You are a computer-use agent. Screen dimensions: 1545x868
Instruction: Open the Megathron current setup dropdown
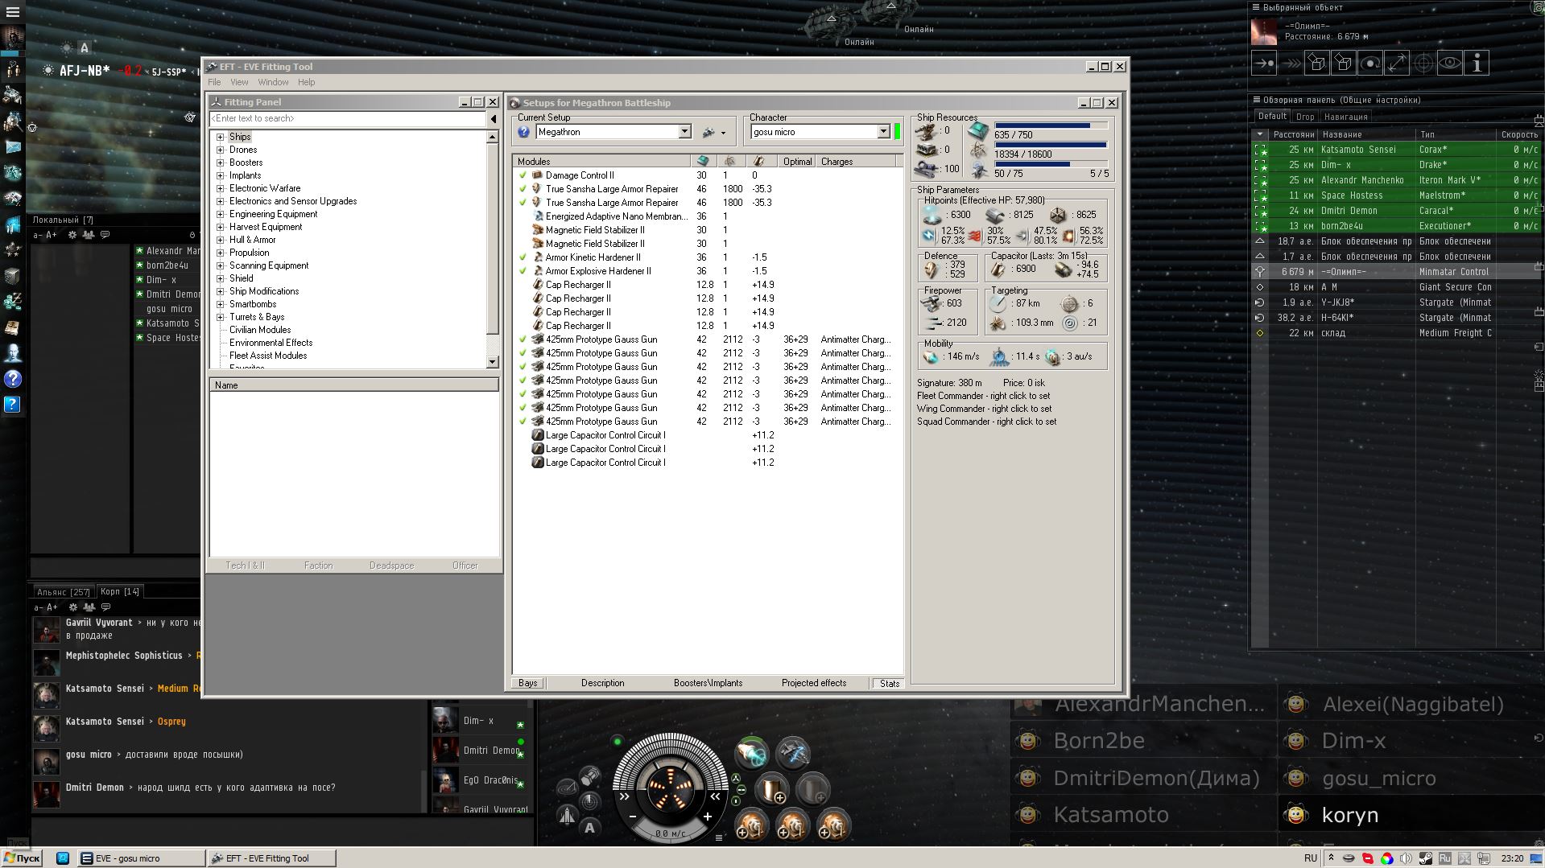point(684,132)
